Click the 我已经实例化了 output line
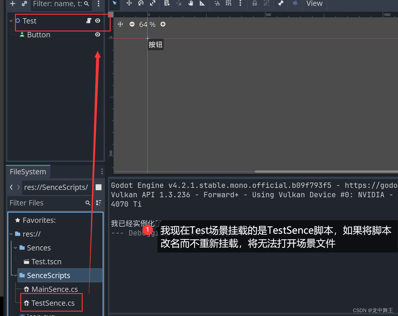 point(136,223)
